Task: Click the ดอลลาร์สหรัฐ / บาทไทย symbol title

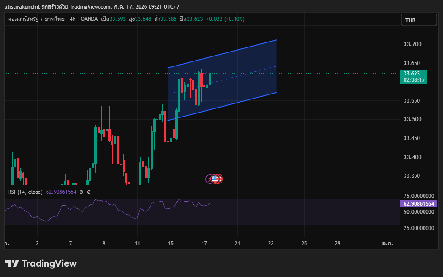Action: [x=36, y=19]
